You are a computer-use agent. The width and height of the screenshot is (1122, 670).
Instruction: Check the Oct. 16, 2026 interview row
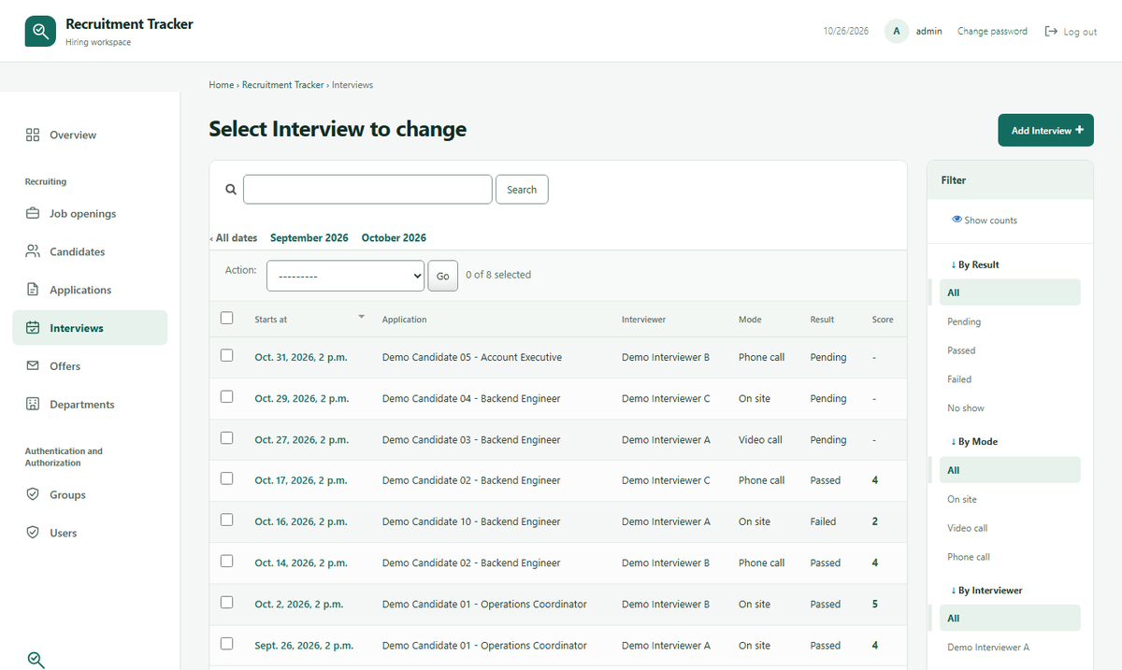226,520
